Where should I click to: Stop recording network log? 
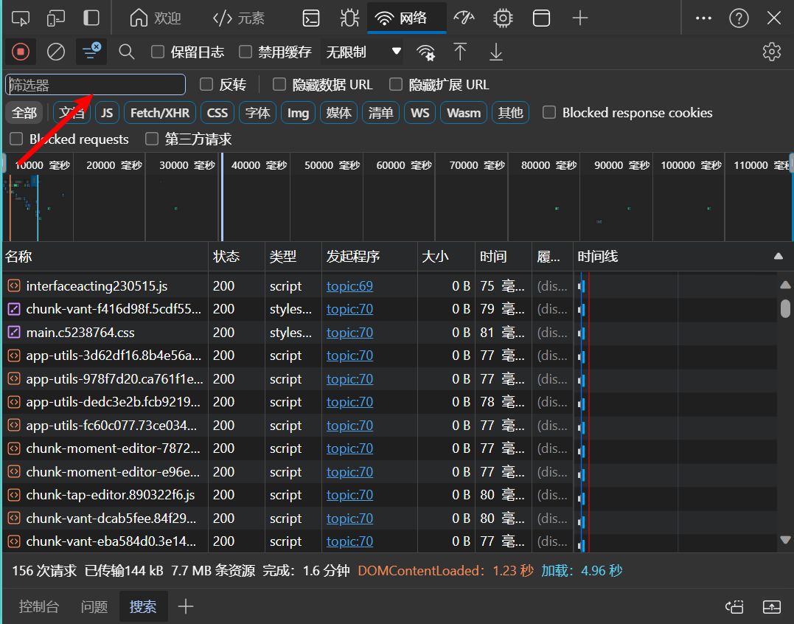[x=21, y=52]
